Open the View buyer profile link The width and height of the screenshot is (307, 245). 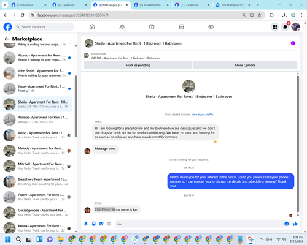202,115
